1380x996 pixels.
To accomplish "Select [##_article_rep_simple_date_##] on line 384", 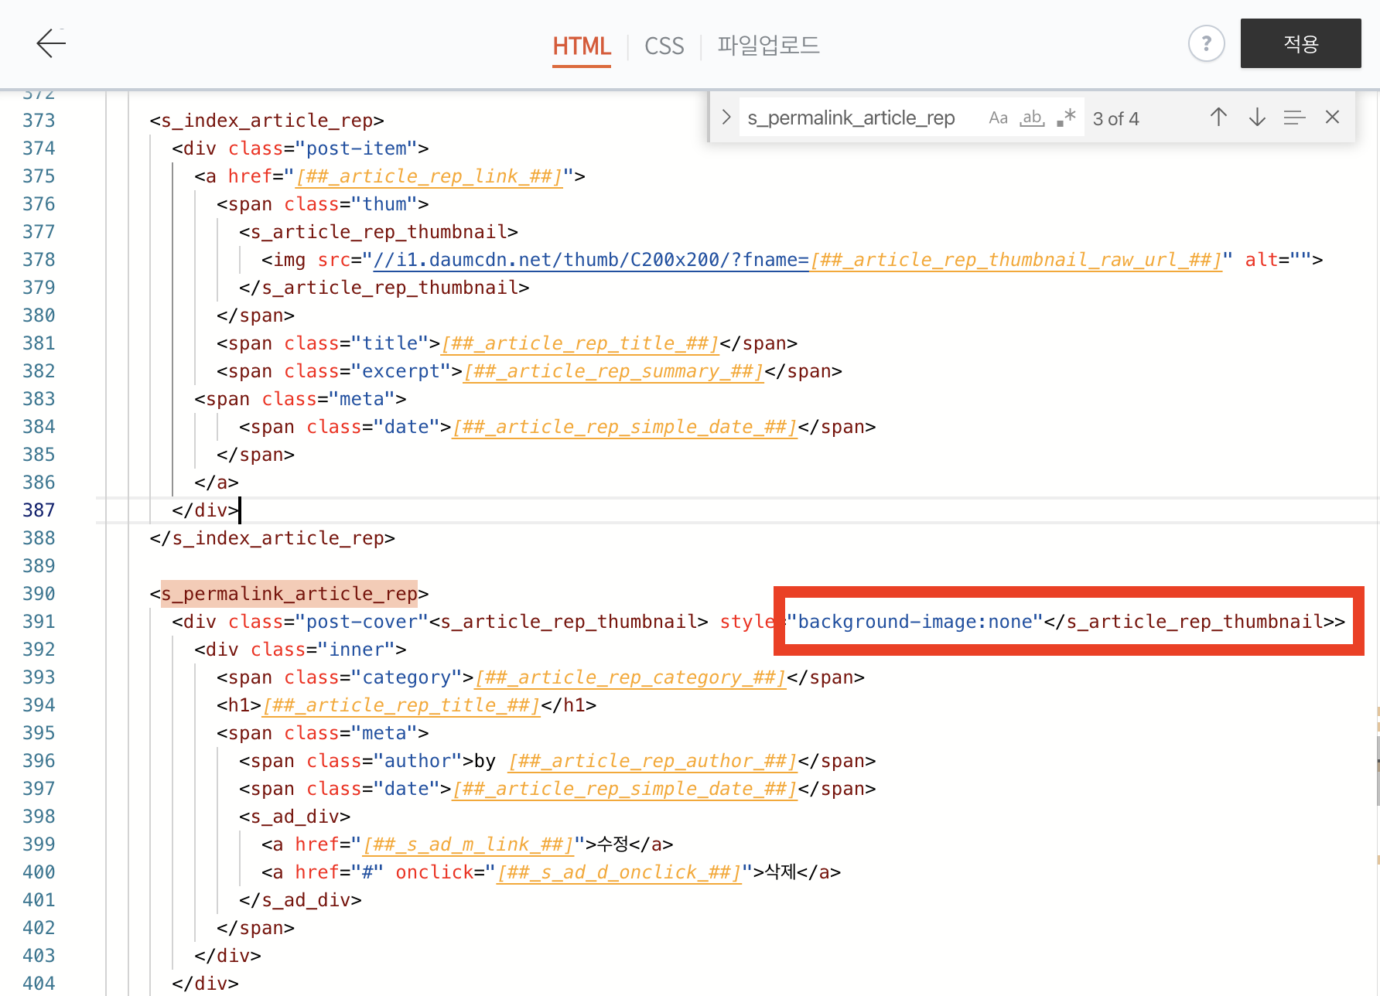I will point(625,427).
